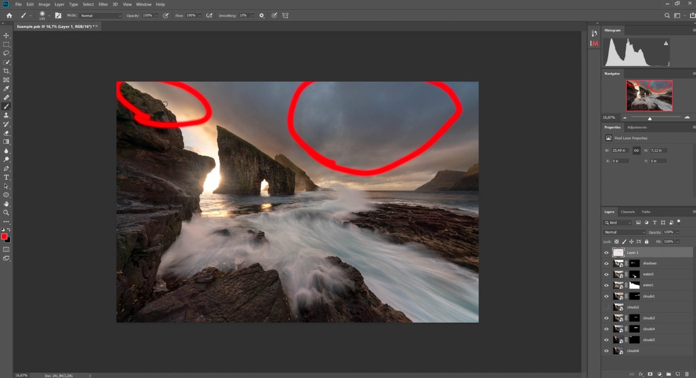Hide the clouds6 layer

606,351
